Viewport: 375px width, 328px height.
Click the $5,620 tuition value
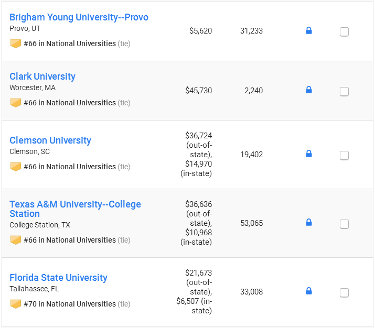201,31
